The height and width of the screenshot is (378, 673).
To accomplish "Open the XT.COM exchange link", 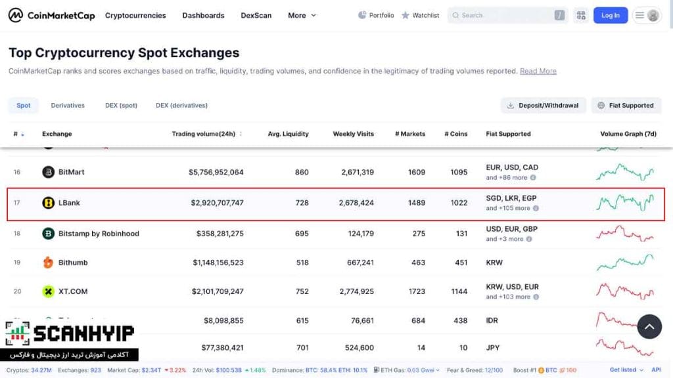I will point(73,291).
